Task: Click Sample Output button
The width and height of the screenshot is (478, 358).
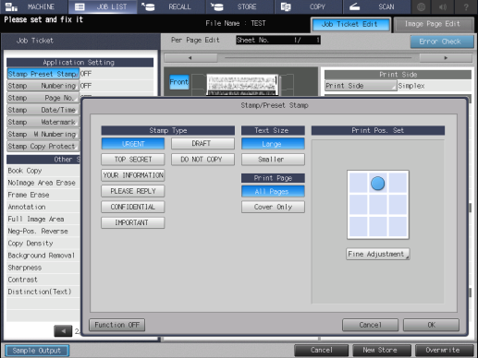Action: coord(37,351)
